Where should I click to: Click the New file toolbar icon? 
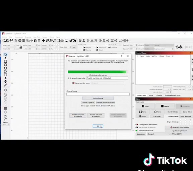tap(4, 41)
